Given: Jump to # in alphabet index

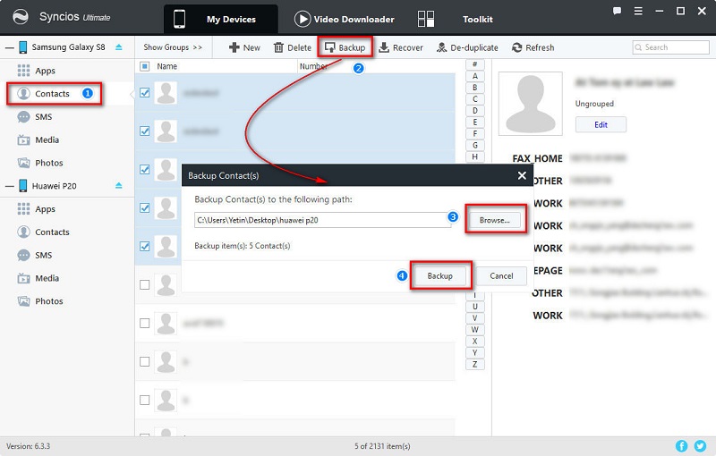Looking at the screenshot, I should coord(475,64).
